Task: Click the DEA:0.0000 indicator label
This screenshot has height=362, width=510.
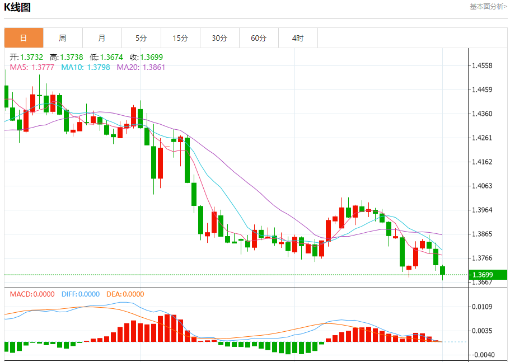Action: [x=125, y=294]
